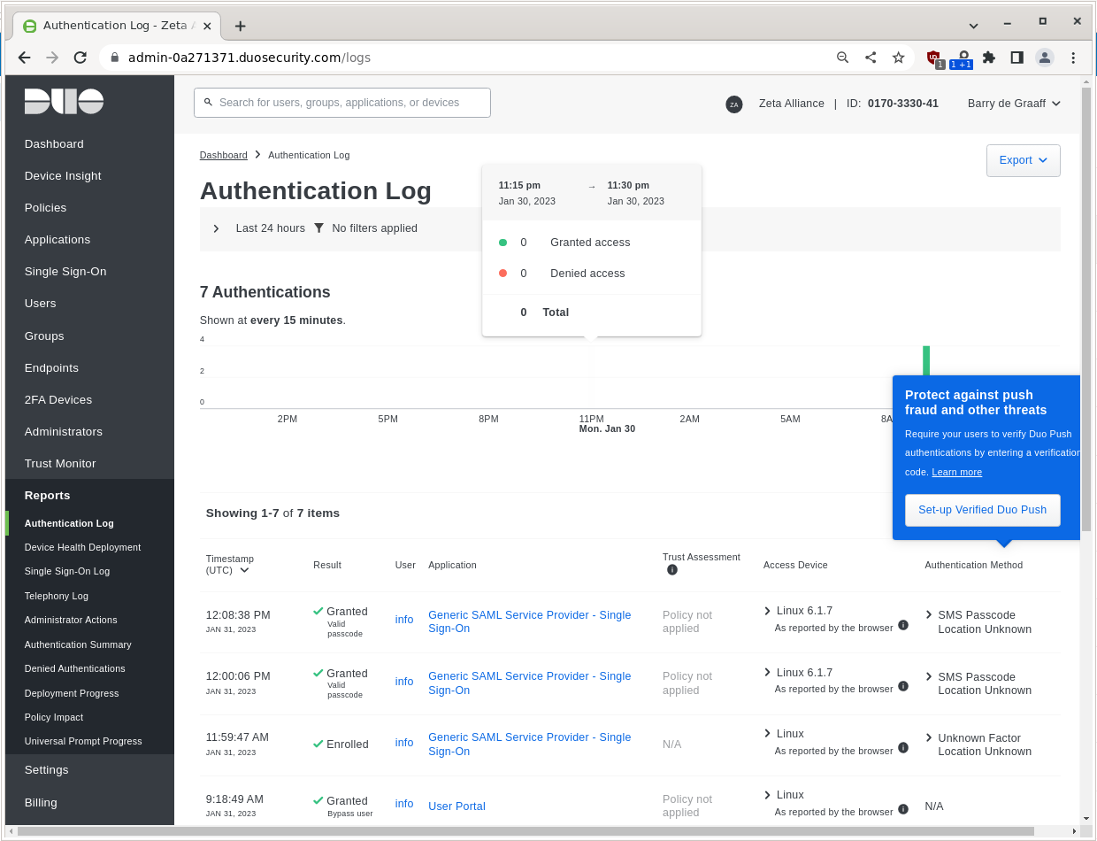The image size is (1097, 841).
Task: Expand Unknown Factor authentication method
Action: click(929, 737)
